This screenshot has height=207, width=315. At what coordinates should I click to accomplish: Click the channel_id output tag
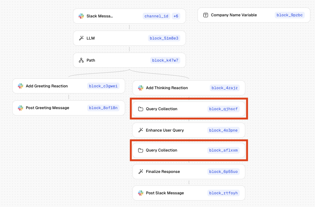click(156, 16)
